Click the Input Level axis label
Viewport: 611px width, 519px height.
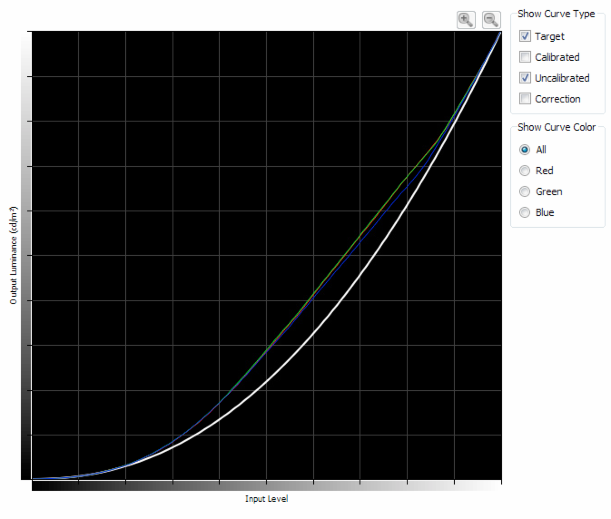point(266,499)
